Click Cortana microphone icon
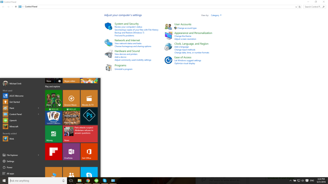This screenshot has height=184, width=328. pyautogui.click(x=63, y=181)
